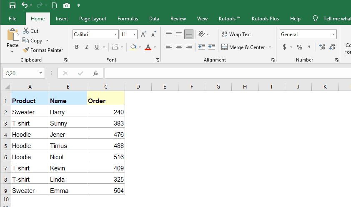The width and height of the screenshot is (351, 207).
Task: Click the Accounting Number Format dollar icon
Action: [284, 47]
